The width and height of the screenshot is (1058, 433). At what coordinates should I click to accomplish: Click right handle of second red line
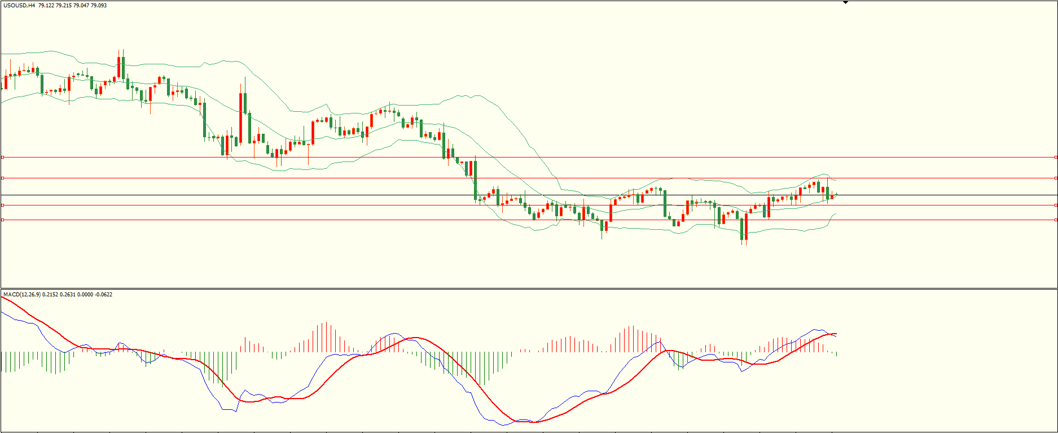(1056, 178)
